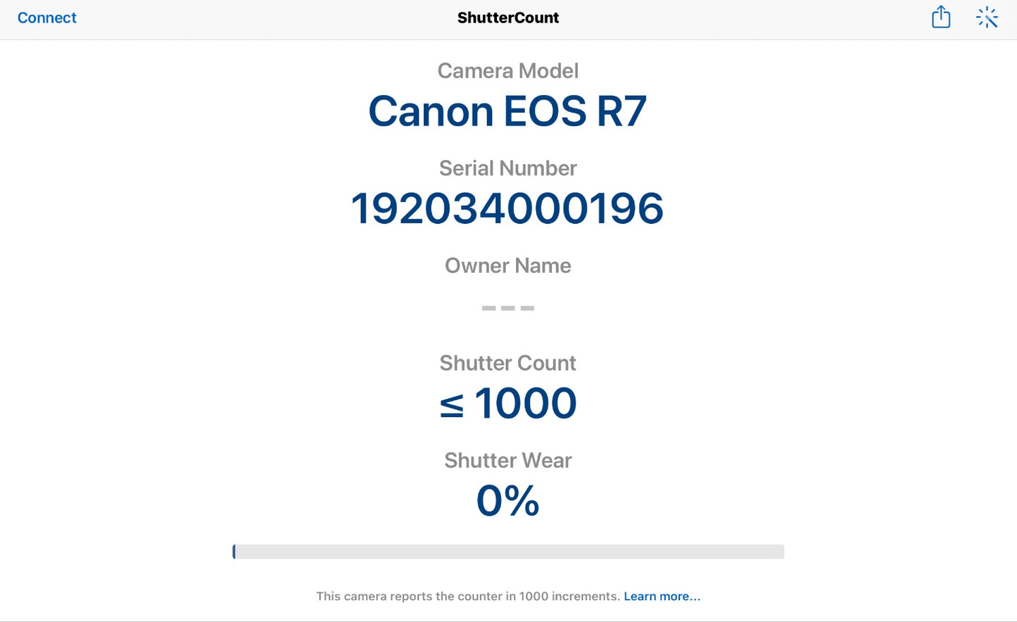Click the shutter wear progress bar
The width and height of the screenshot is (1017, 622).
tap(508, 552)
